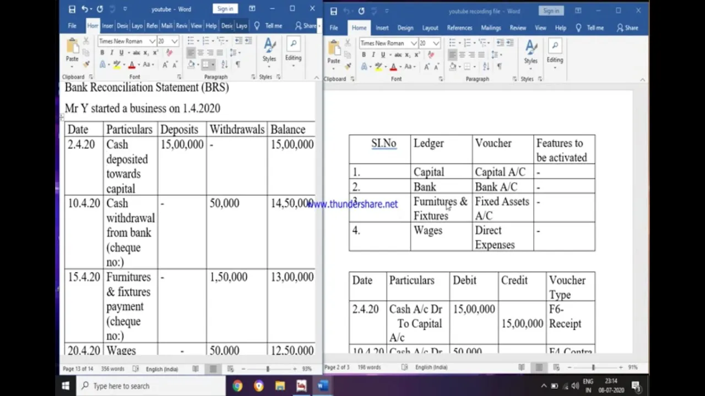This screenshot has height=396, width=705.
Task: Clear formatting in recording file window
Action: click(x=431, y=55)
